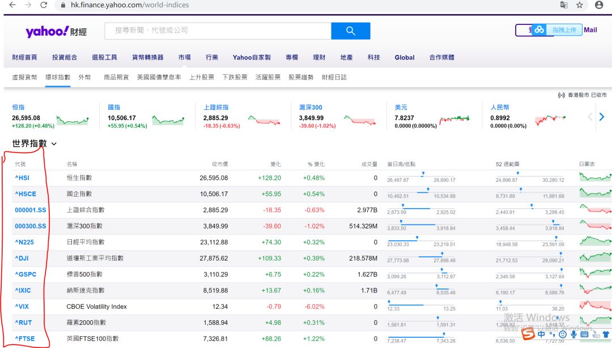Image resolution: width=612 pixels, height=348 pixels.
Task: Open the 選股工具 menu item
Action: tap(104, 57)
